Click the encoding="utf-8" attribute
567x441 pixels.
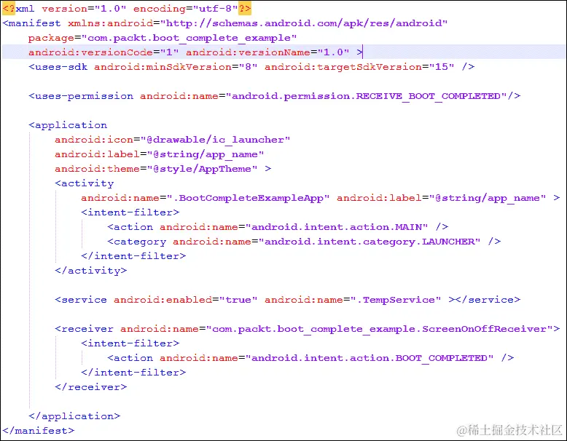186,9
